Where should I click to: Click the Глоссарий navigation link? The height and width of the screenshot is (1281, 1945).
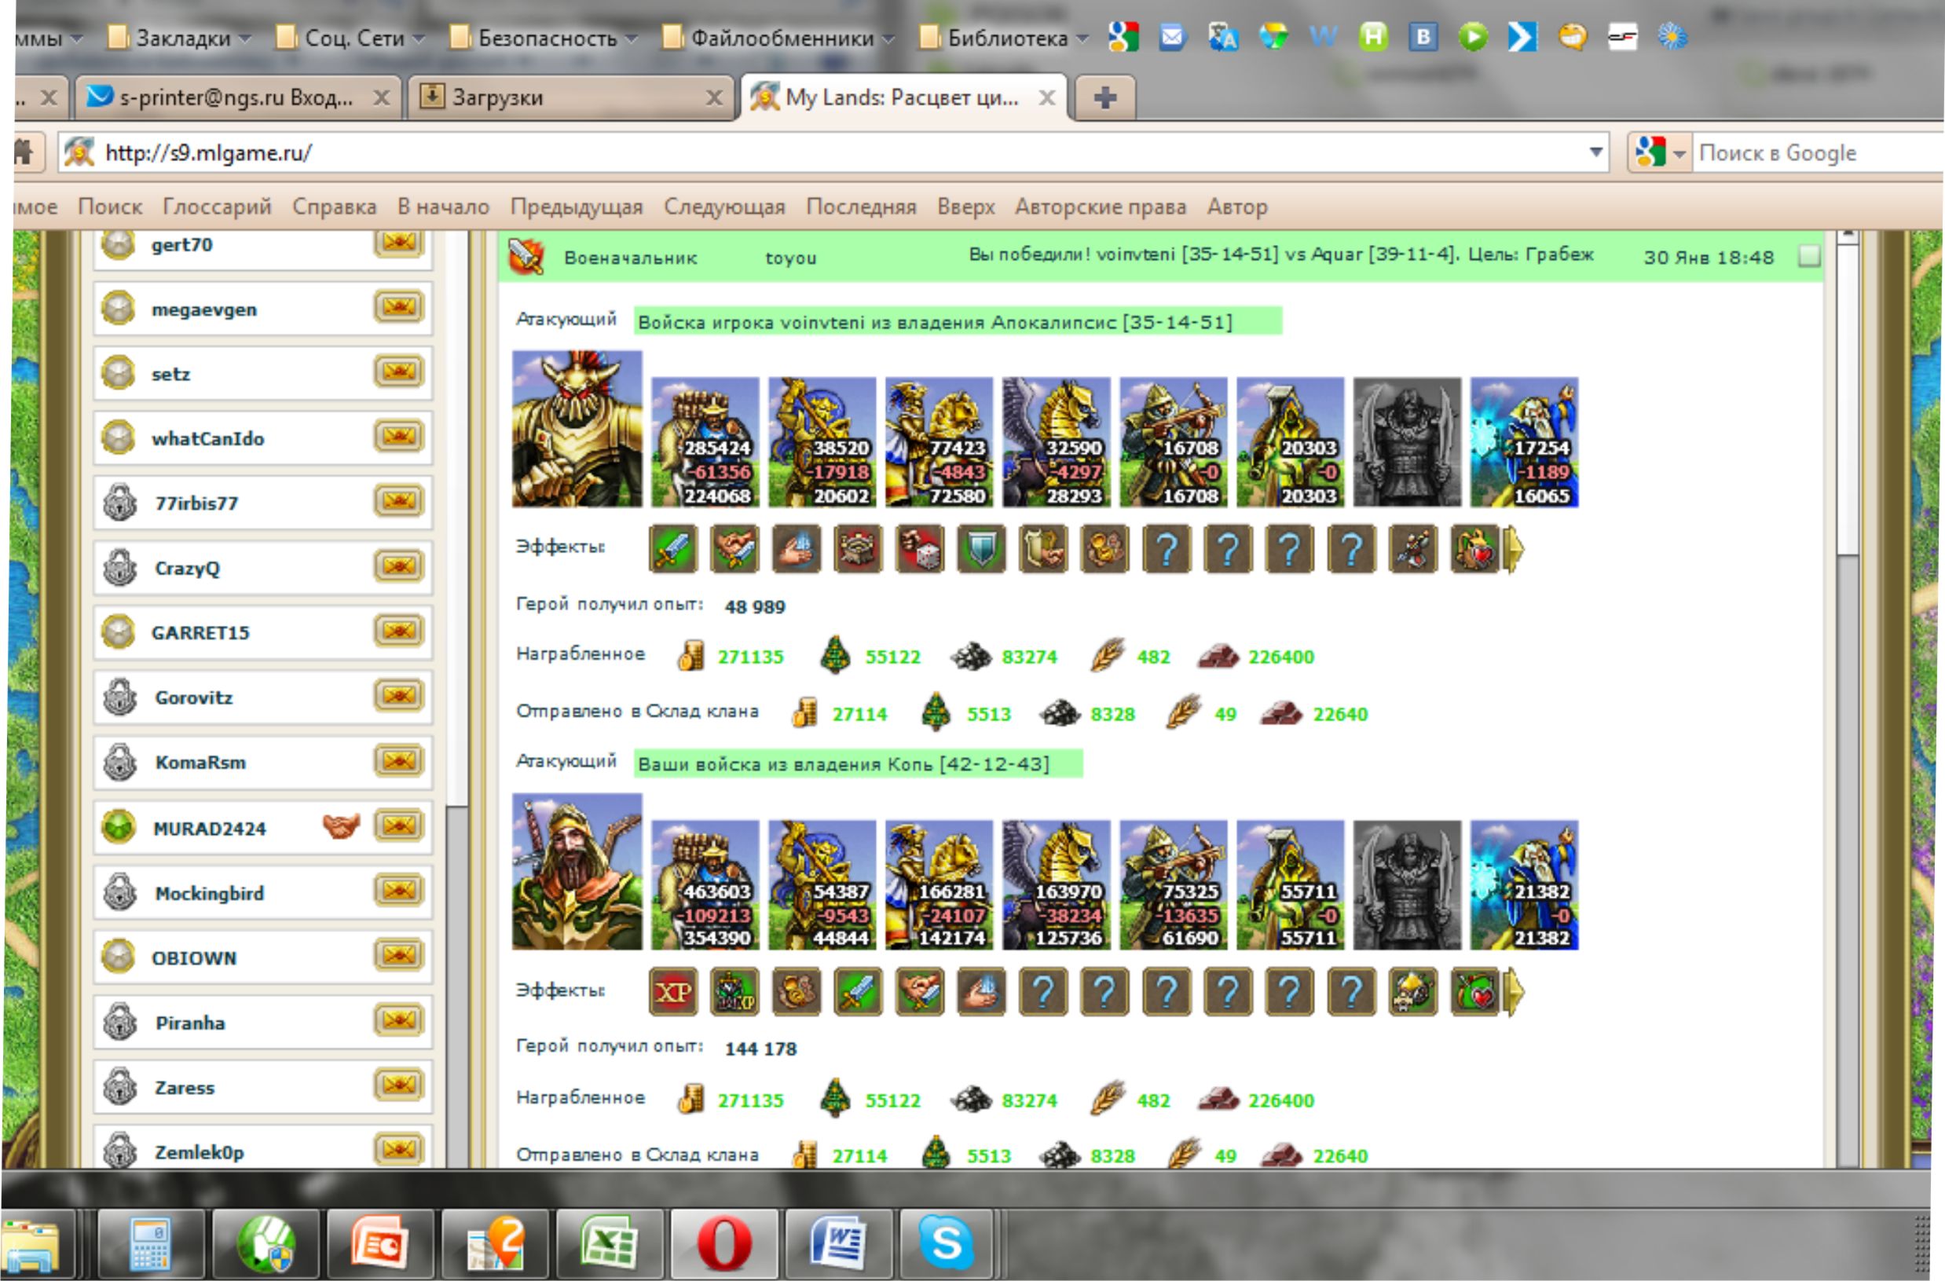[x=217, y=207]
